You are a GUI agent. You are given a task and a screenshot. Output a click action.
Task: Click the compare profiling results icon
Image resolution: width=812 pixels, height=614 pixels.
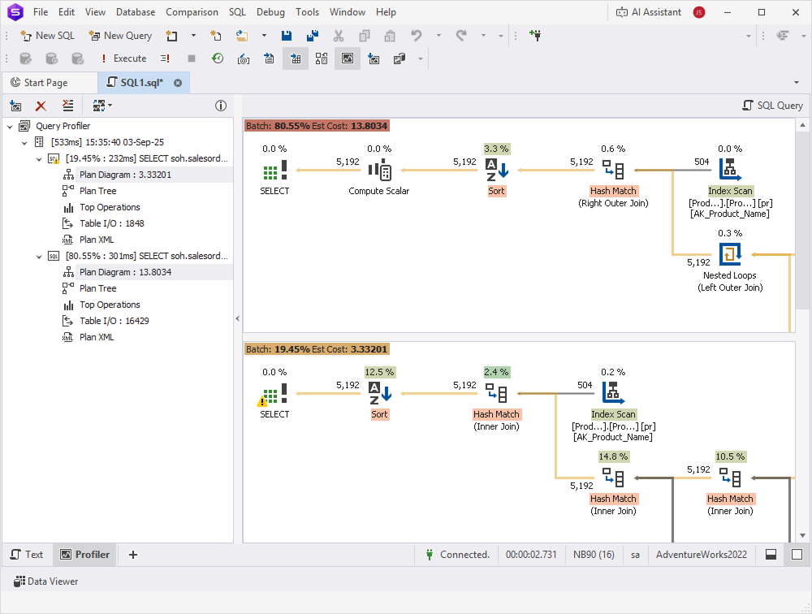(x=97, y=106)
